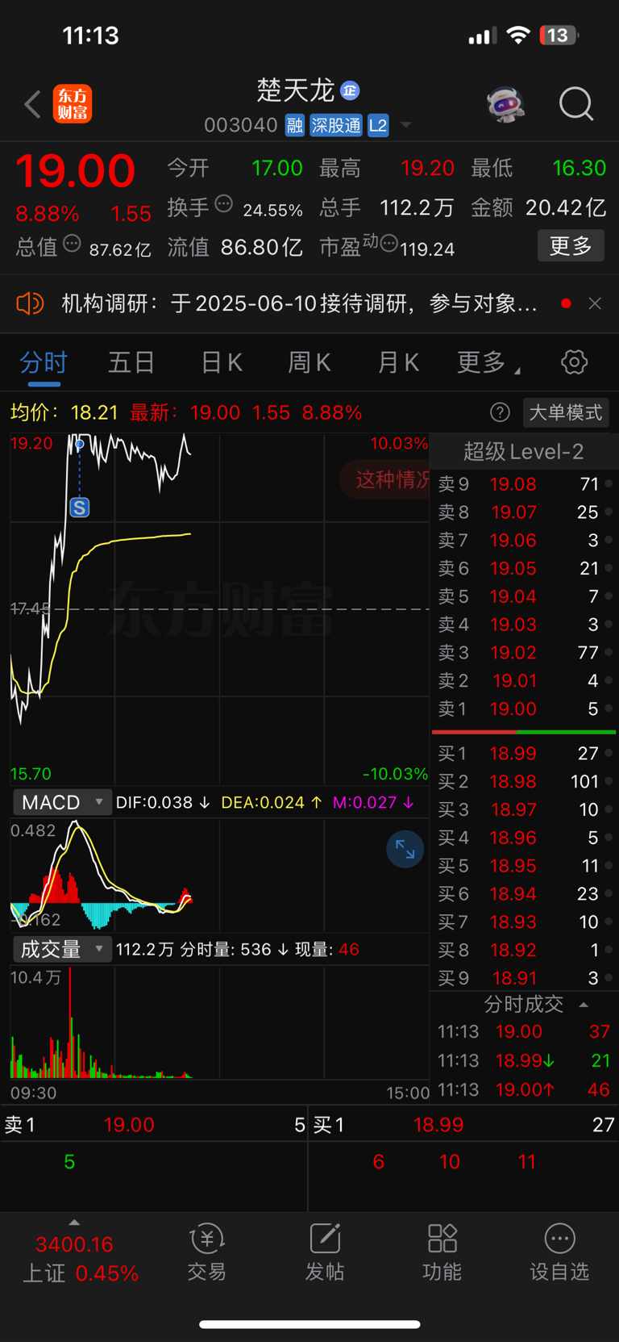Open the 交易 trade icon
The height and width of the screenshot is (1342, 619).
pos(207,1252)
